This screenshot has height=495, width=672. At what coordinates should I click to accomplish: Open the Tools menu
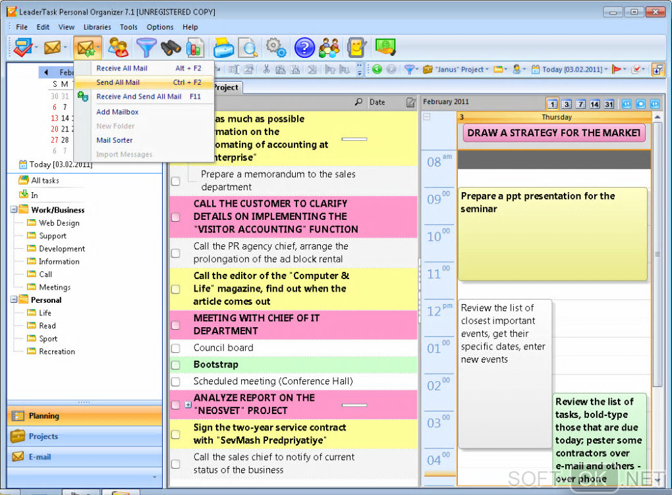click(128, 27)
